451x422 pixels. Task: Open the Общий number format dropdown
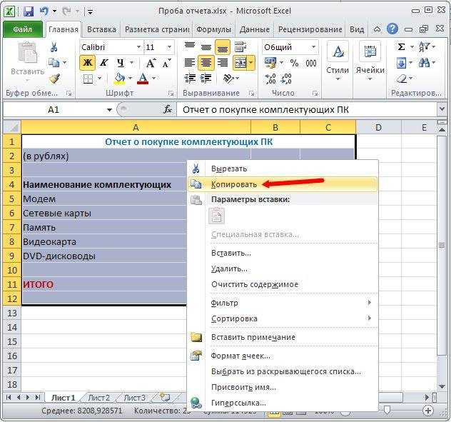tap(314, 47)
